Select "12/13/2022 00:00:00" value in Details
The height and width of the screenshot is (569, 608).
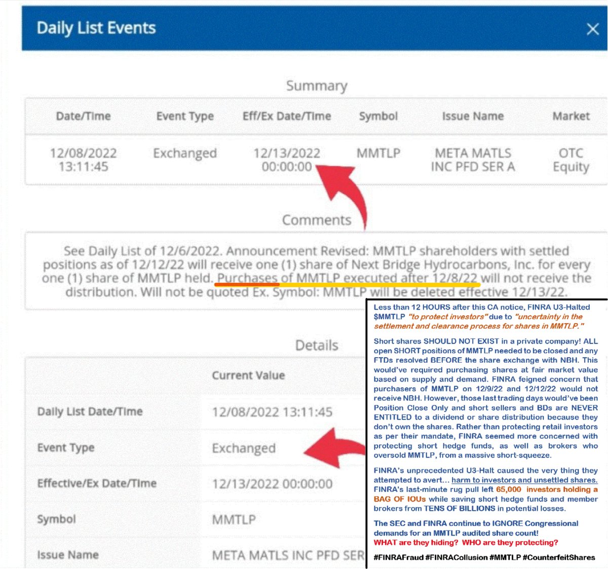coord(272,484)
